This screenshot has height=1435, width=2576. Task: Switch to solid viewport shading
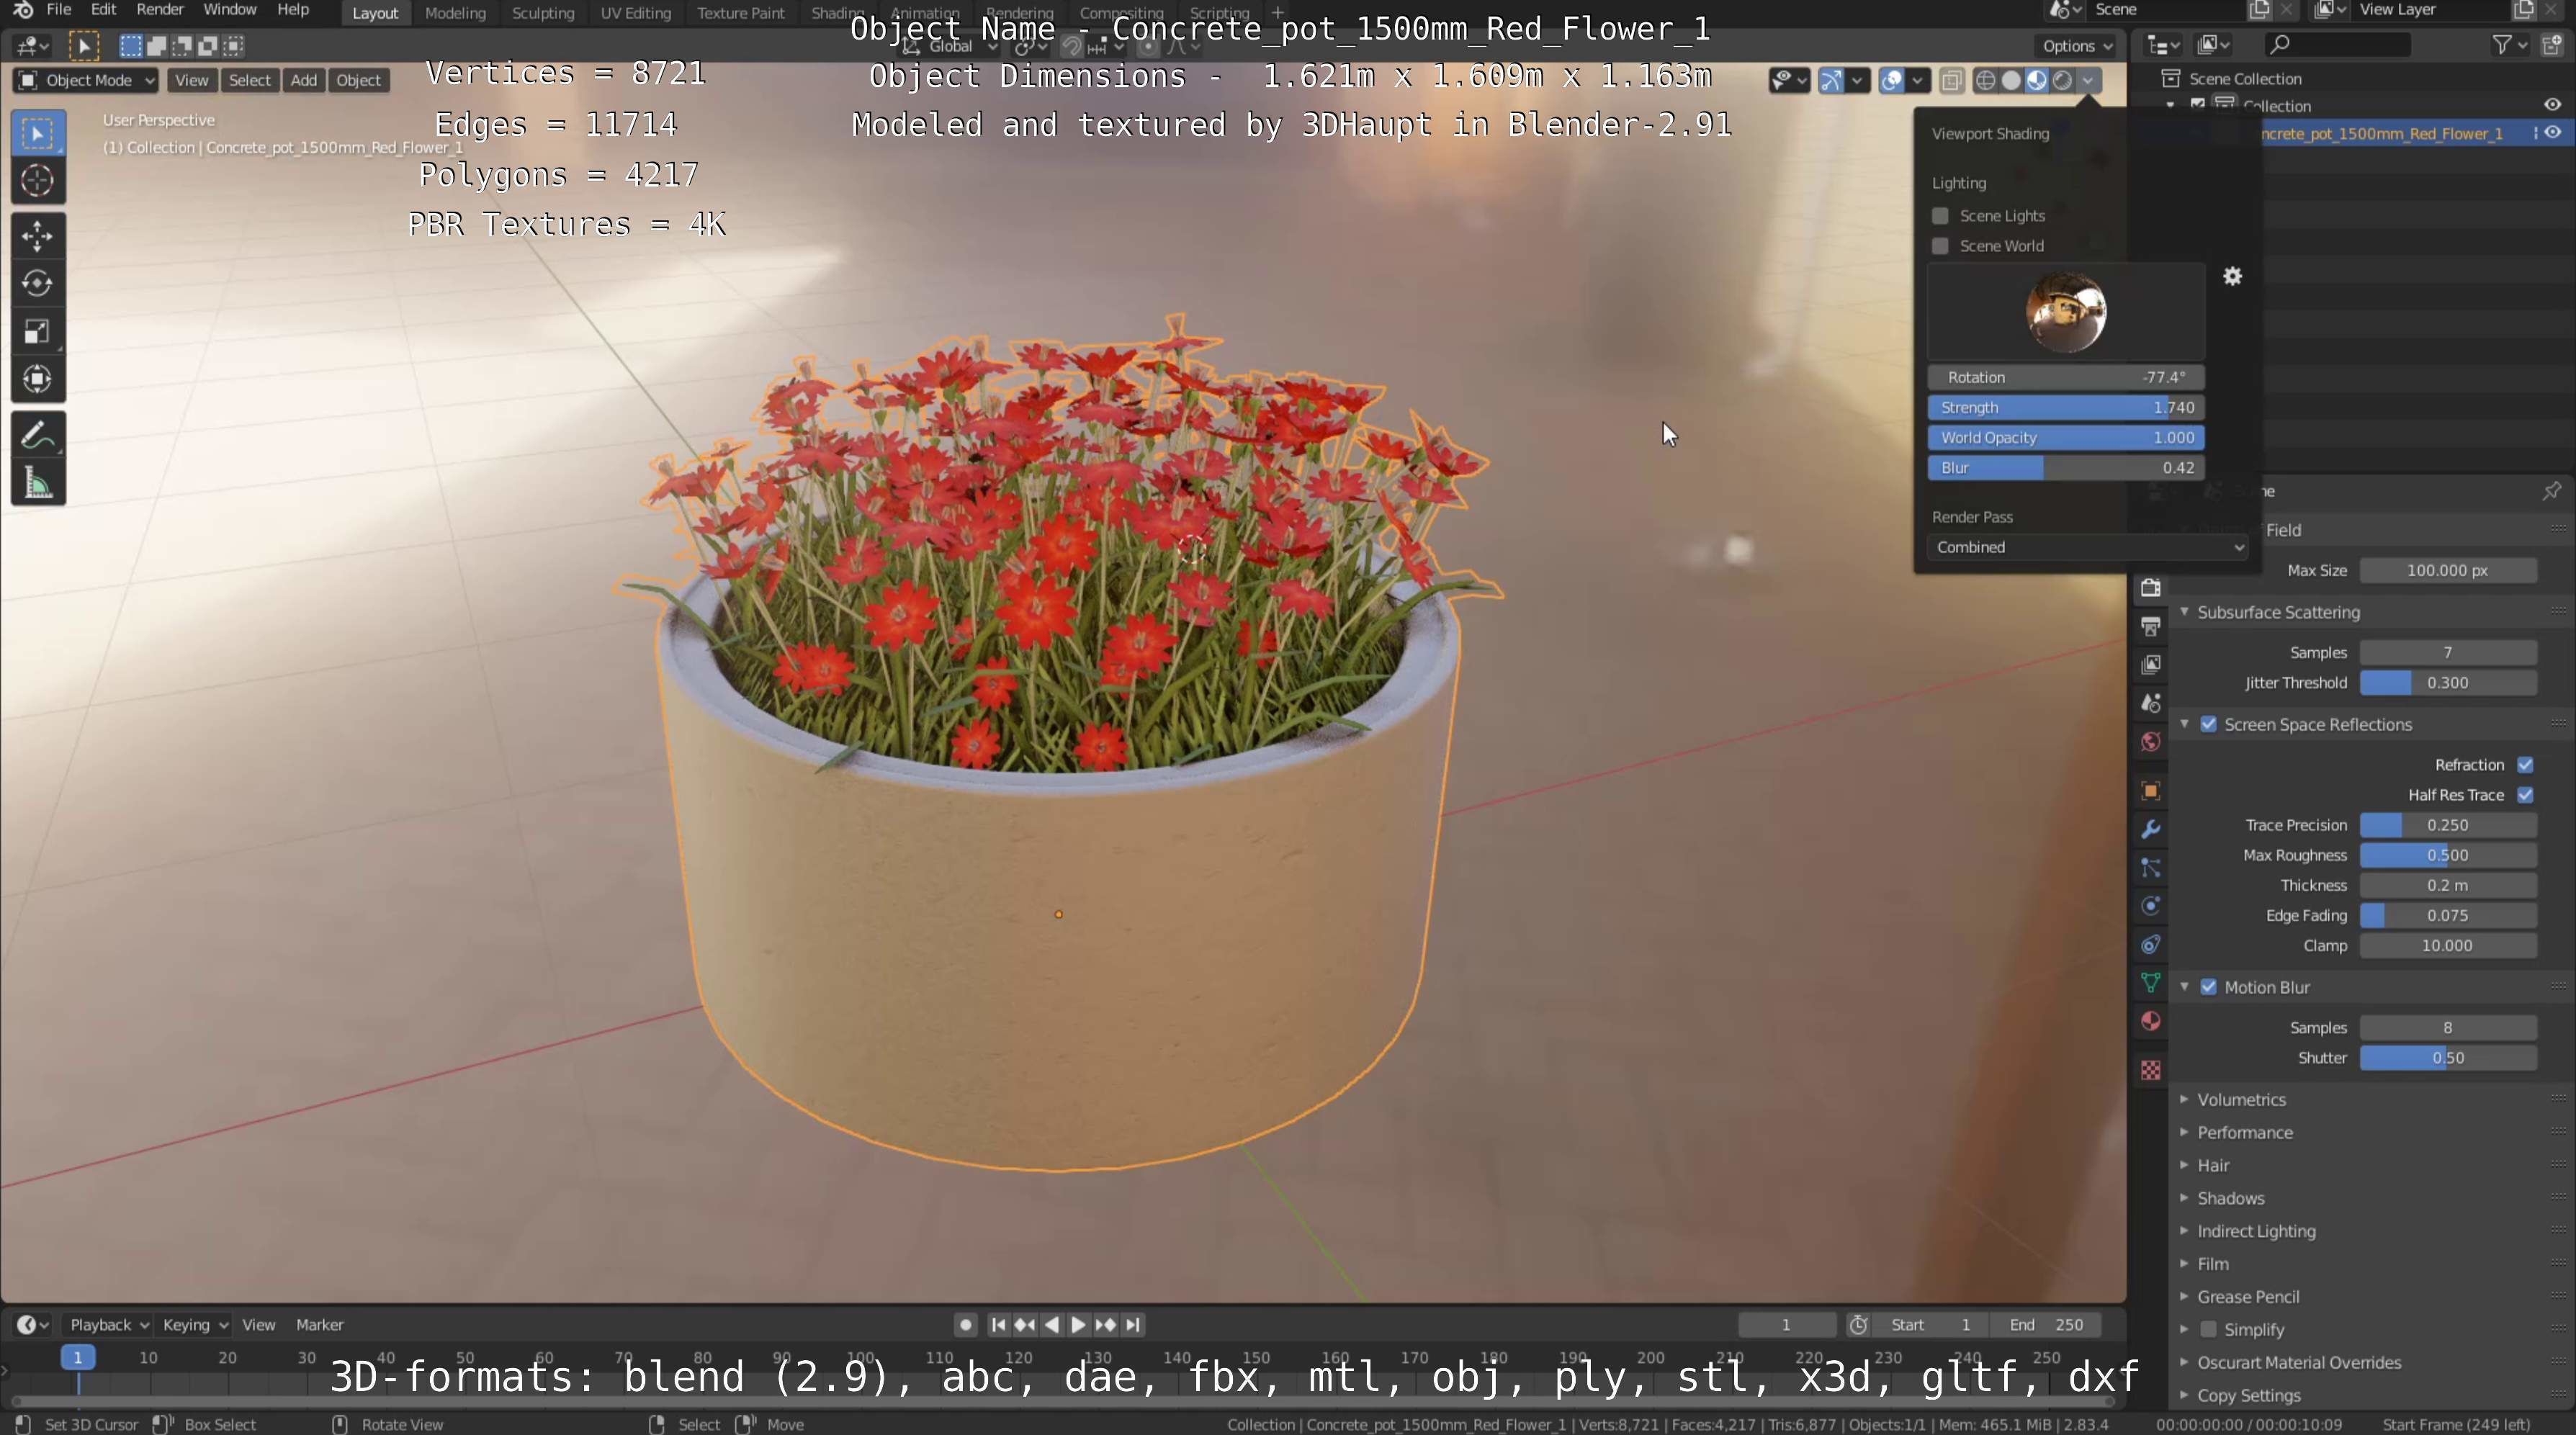(2011, 81)
